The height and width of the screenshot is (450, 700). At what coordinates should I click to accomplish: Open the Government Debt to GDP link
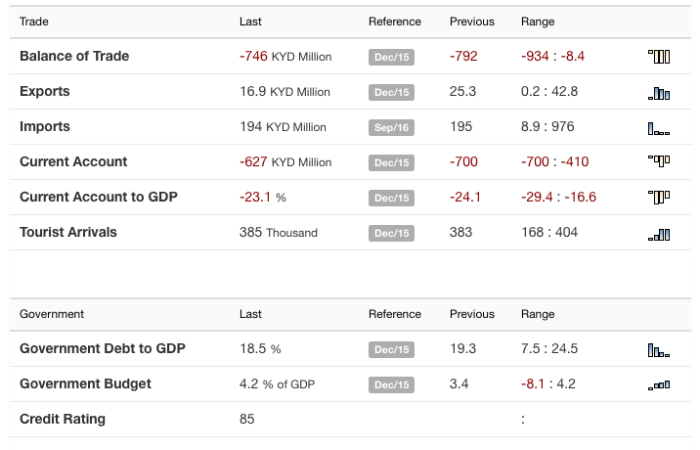(103, 349)
